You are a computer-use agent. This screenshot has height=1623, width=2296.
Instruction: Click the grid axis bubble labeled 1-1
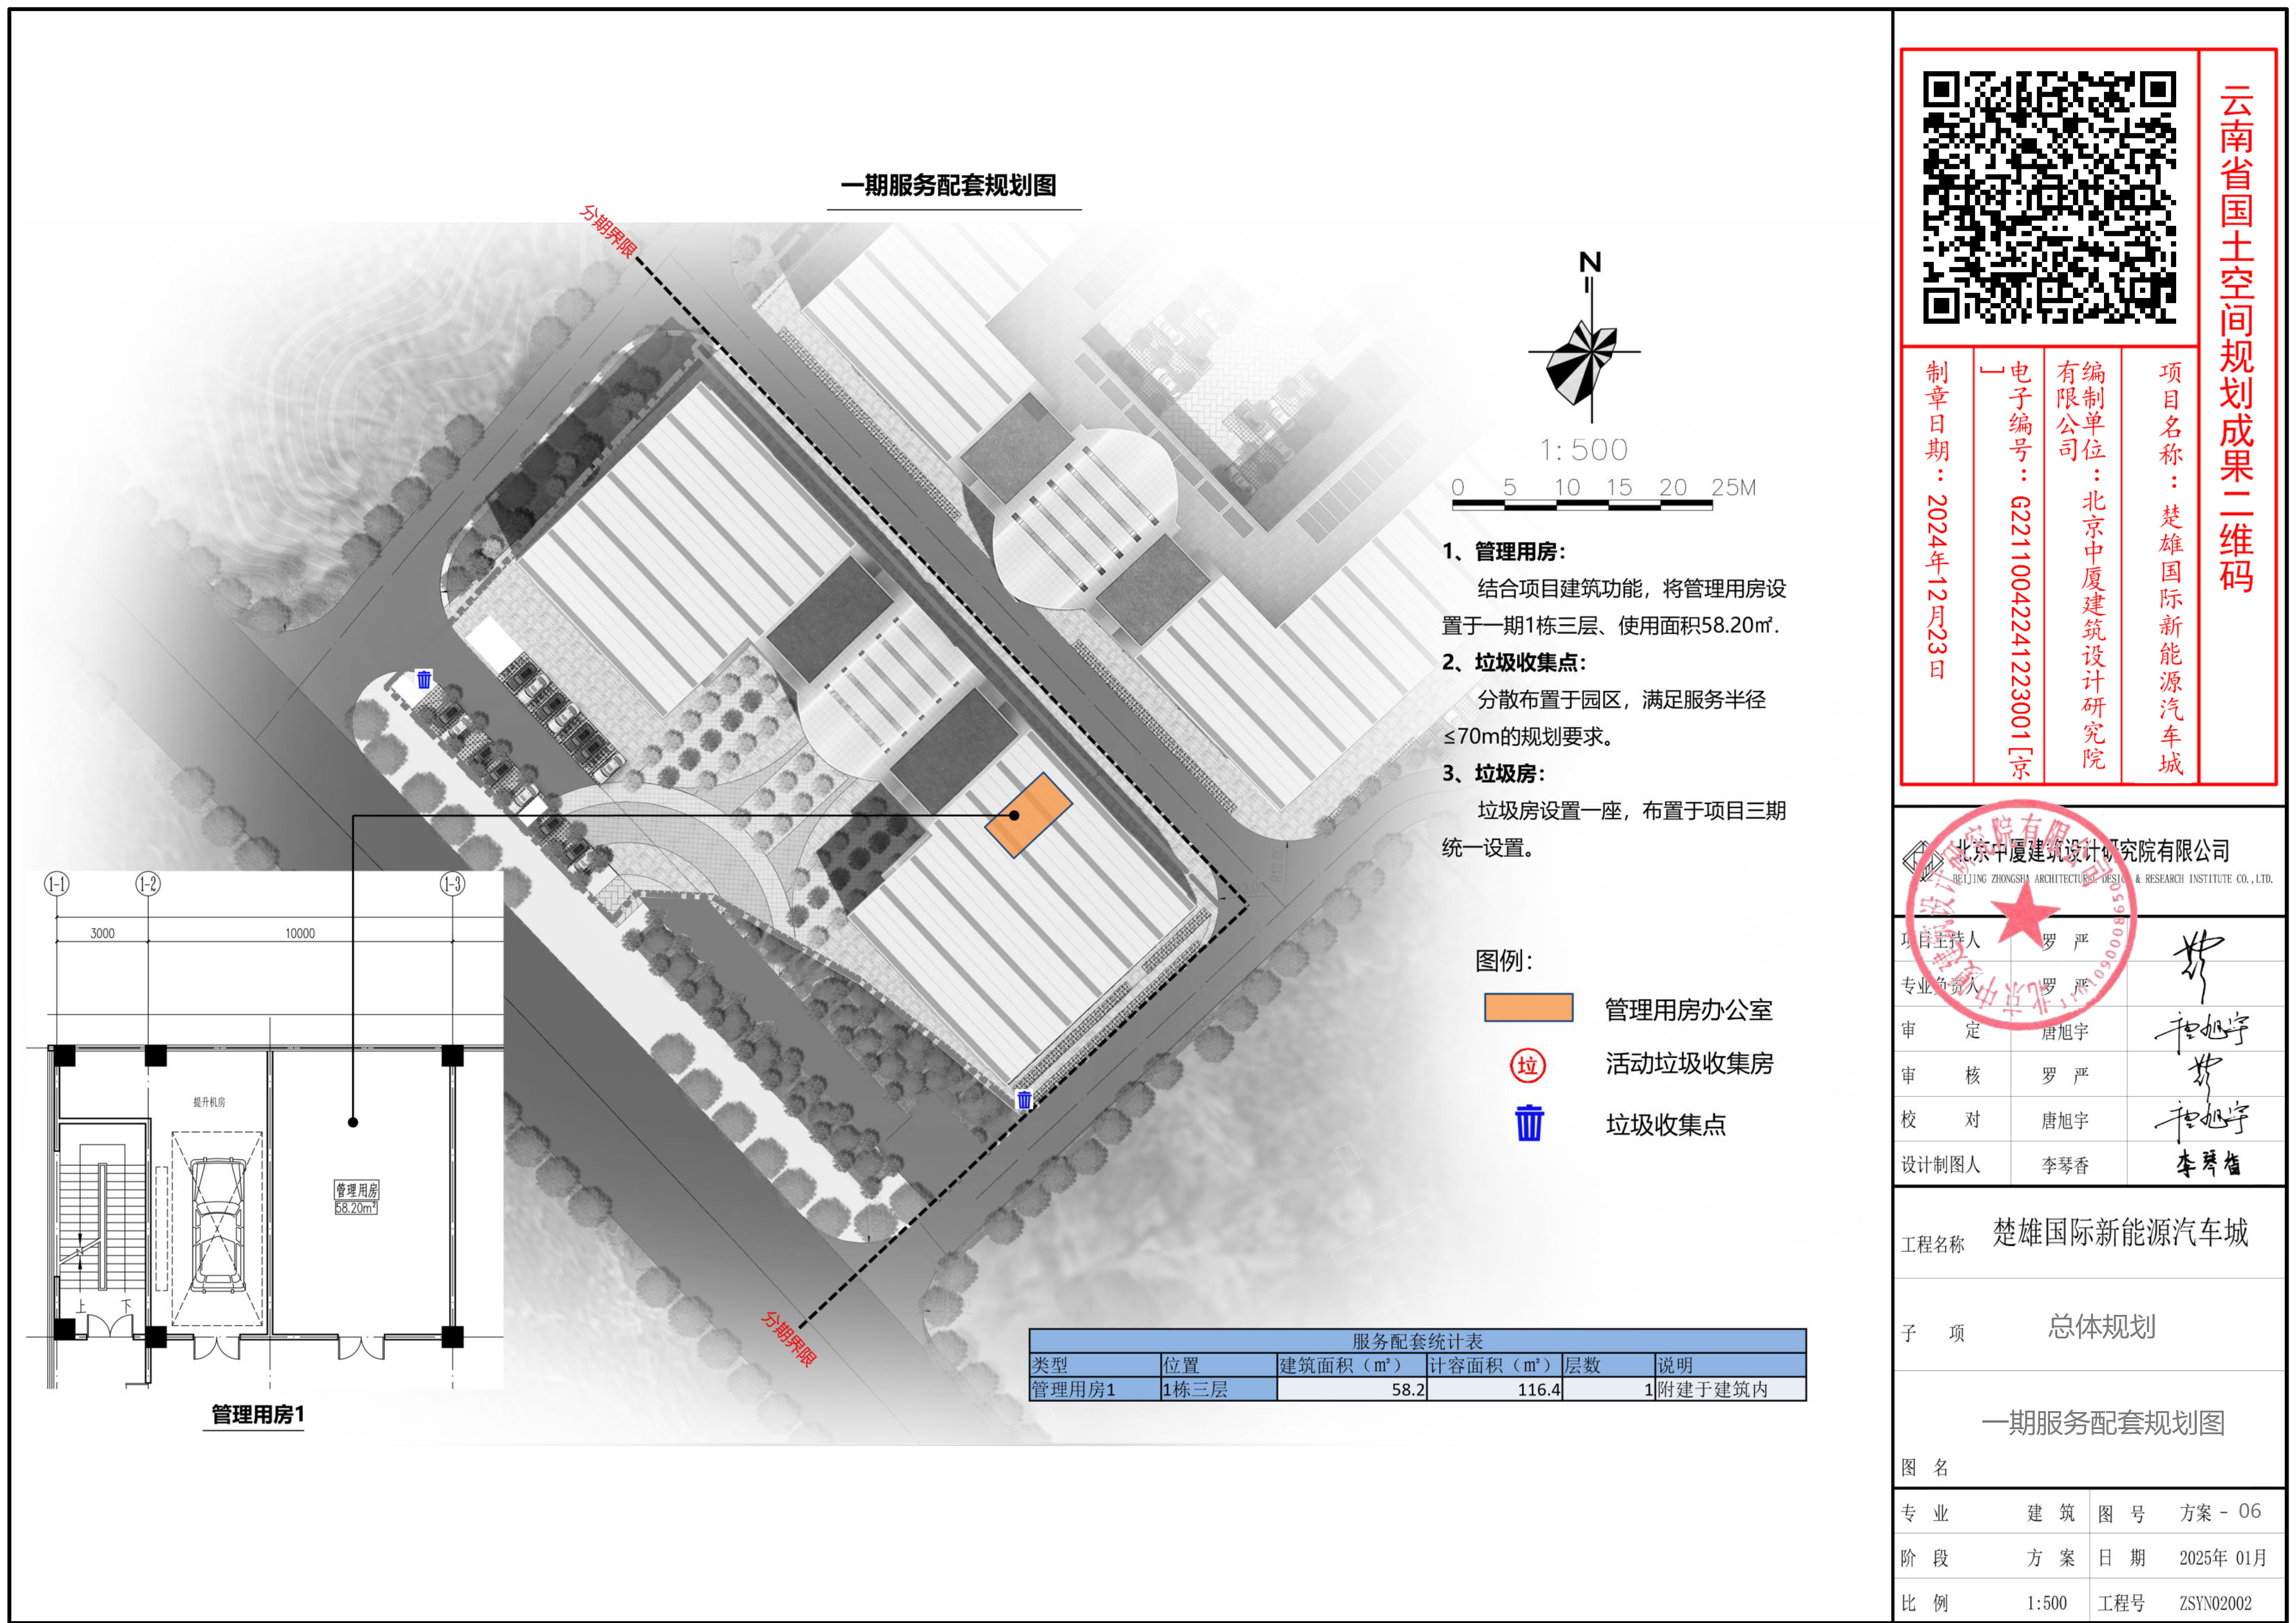[57, 884]
